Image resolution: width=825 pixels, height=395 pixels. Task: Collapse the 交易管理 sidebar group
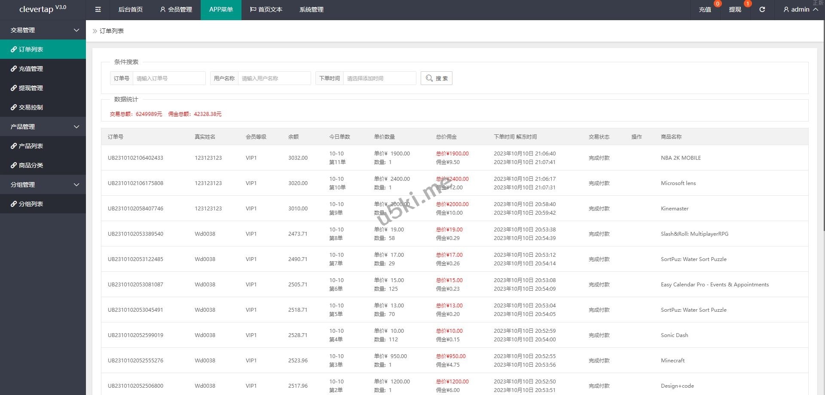click(76, 30)
